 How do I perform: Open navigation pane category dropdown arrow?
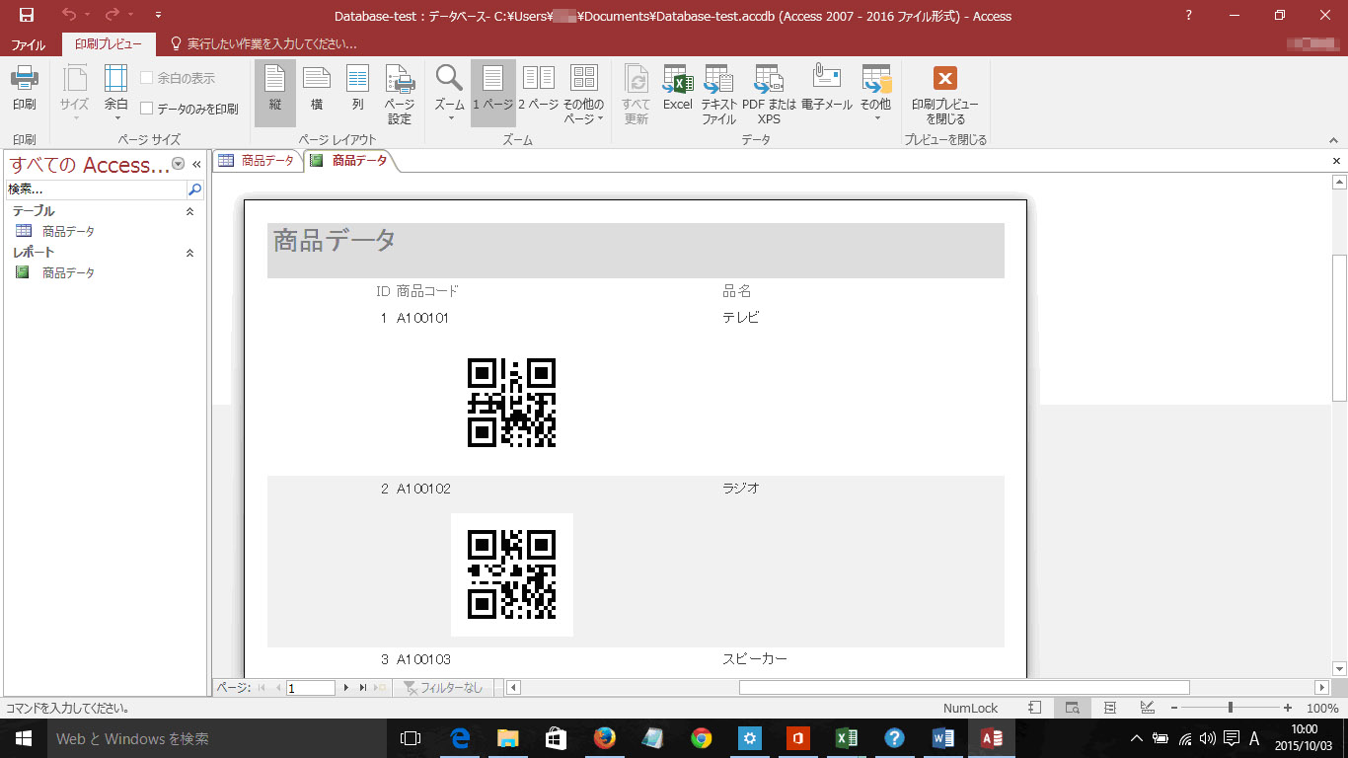pos(178,165)
